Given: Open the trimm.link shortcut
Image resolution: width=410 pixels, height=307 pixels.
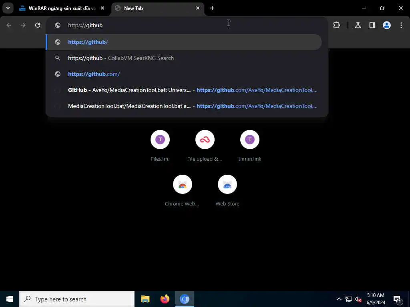Looking at the screenshot, I should pos(250,146).
